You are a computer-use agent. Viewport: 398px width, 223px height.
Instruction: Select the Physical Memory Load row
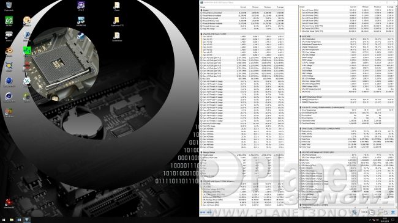(242, 26)
